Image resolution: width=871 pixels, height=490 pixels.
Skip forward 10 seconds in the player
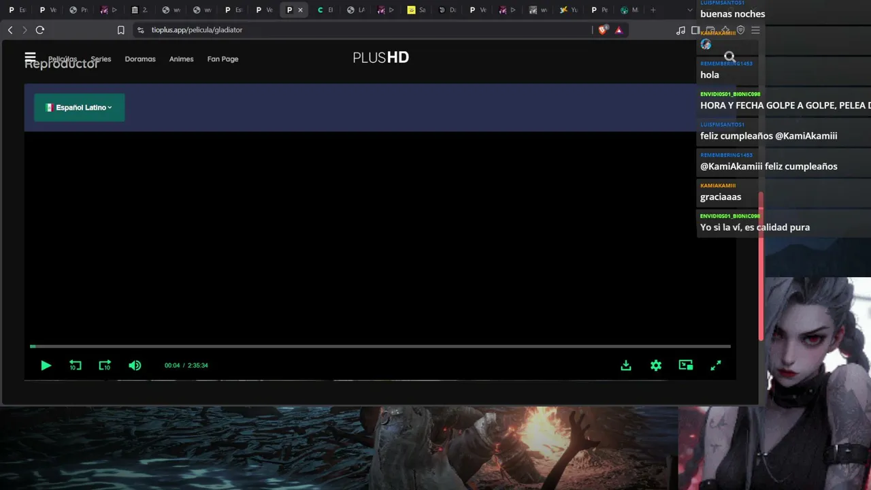pyautogui.click(x=105, y=365)
